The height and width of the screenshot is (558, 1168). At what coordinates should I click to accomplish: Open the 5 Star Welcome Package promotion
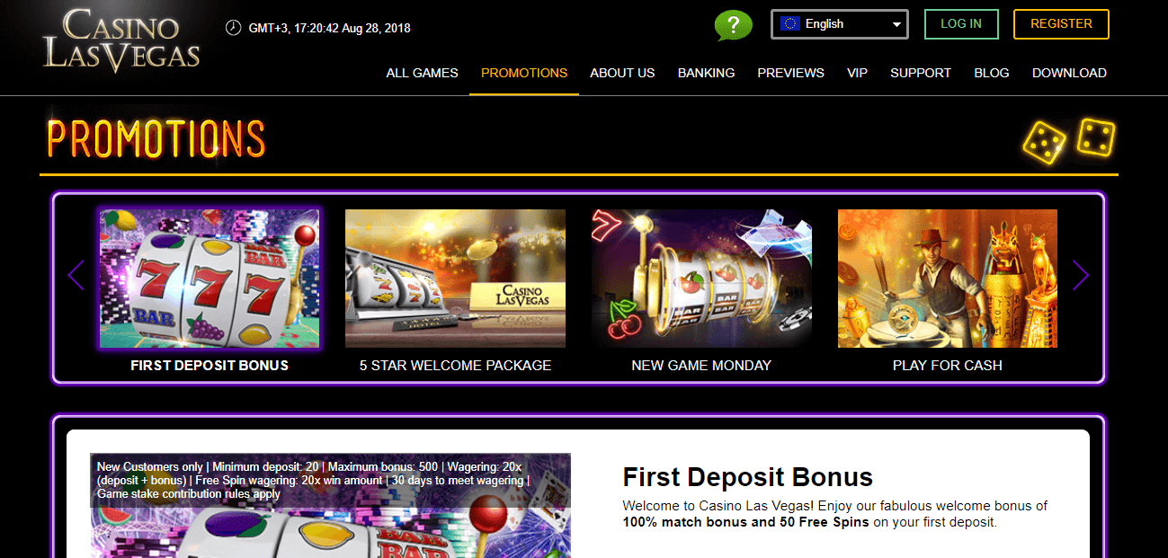(455, 279)
